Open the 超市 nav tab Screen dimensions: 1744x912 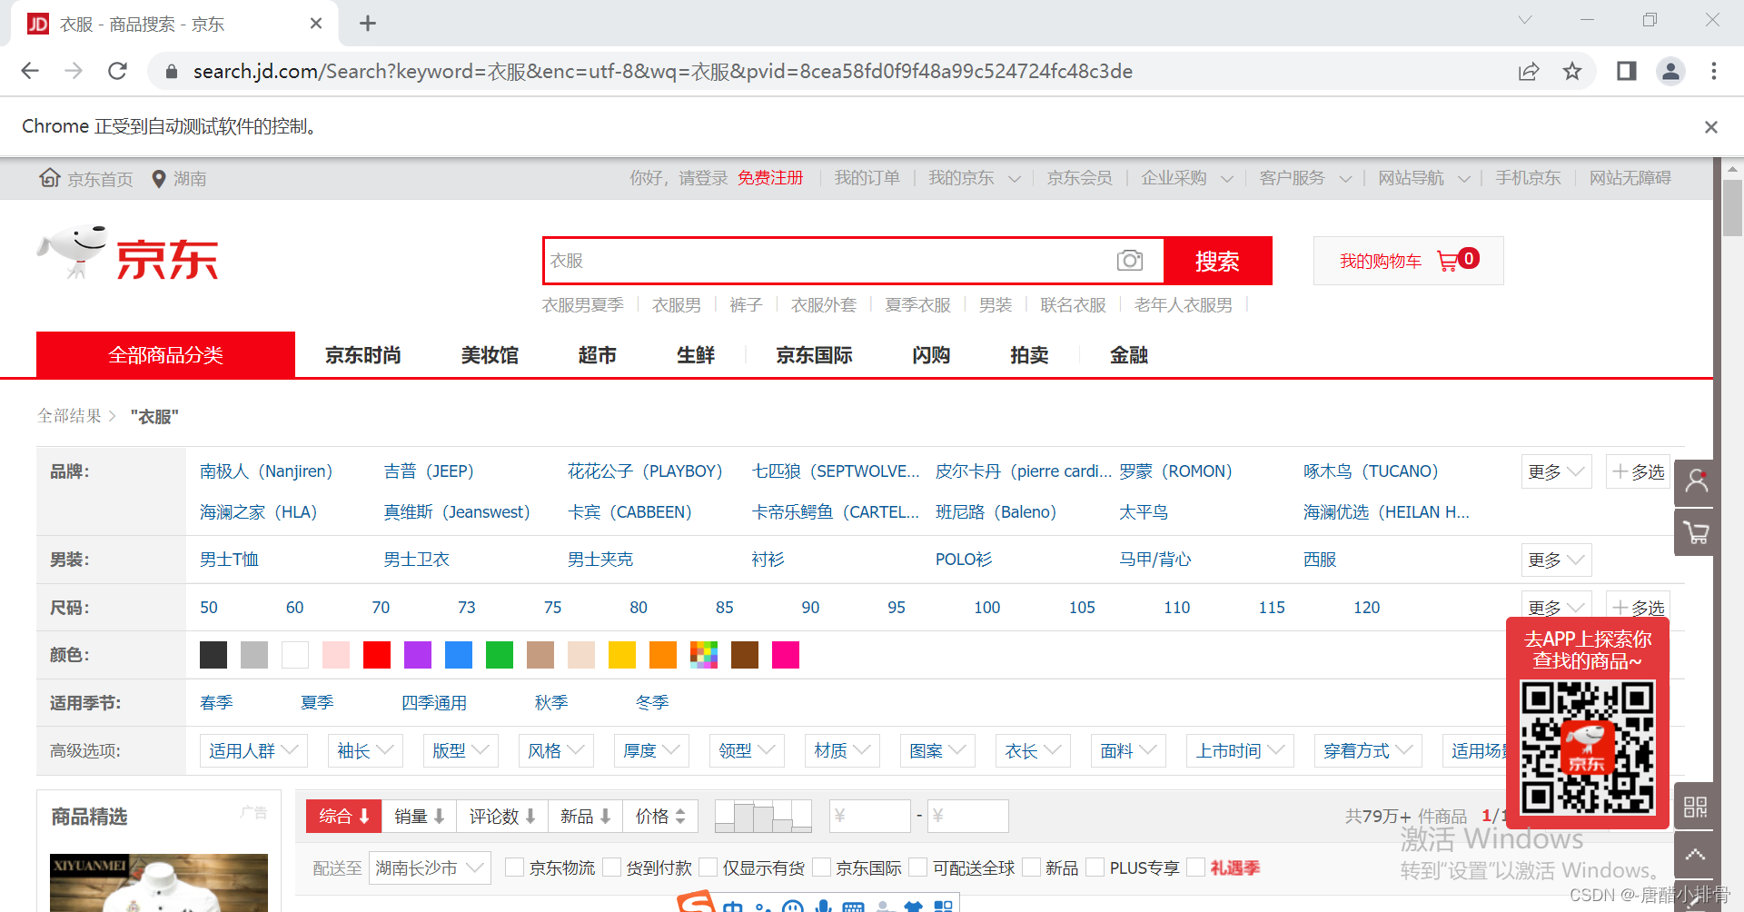(x=597, y=355)
